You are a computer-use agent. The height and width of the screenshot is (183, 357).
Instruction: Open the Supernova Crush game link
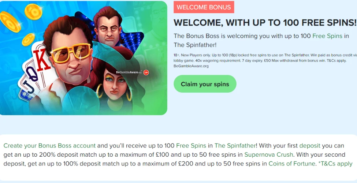click(269, 154)
